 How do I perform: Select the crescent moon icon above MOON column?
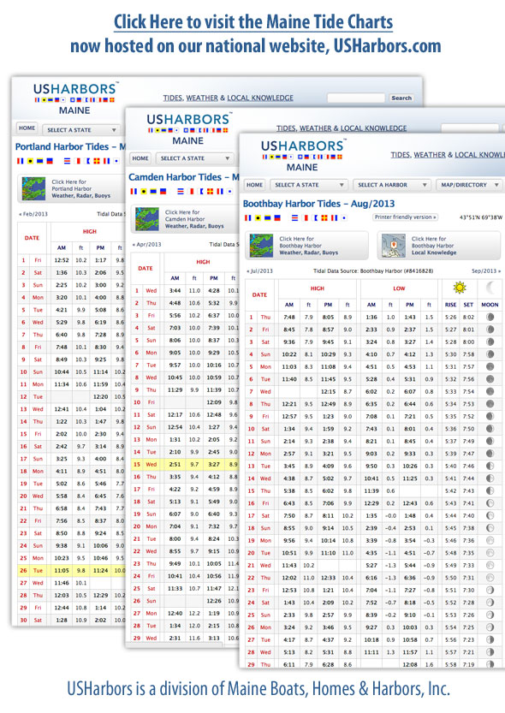click(490, 288)
